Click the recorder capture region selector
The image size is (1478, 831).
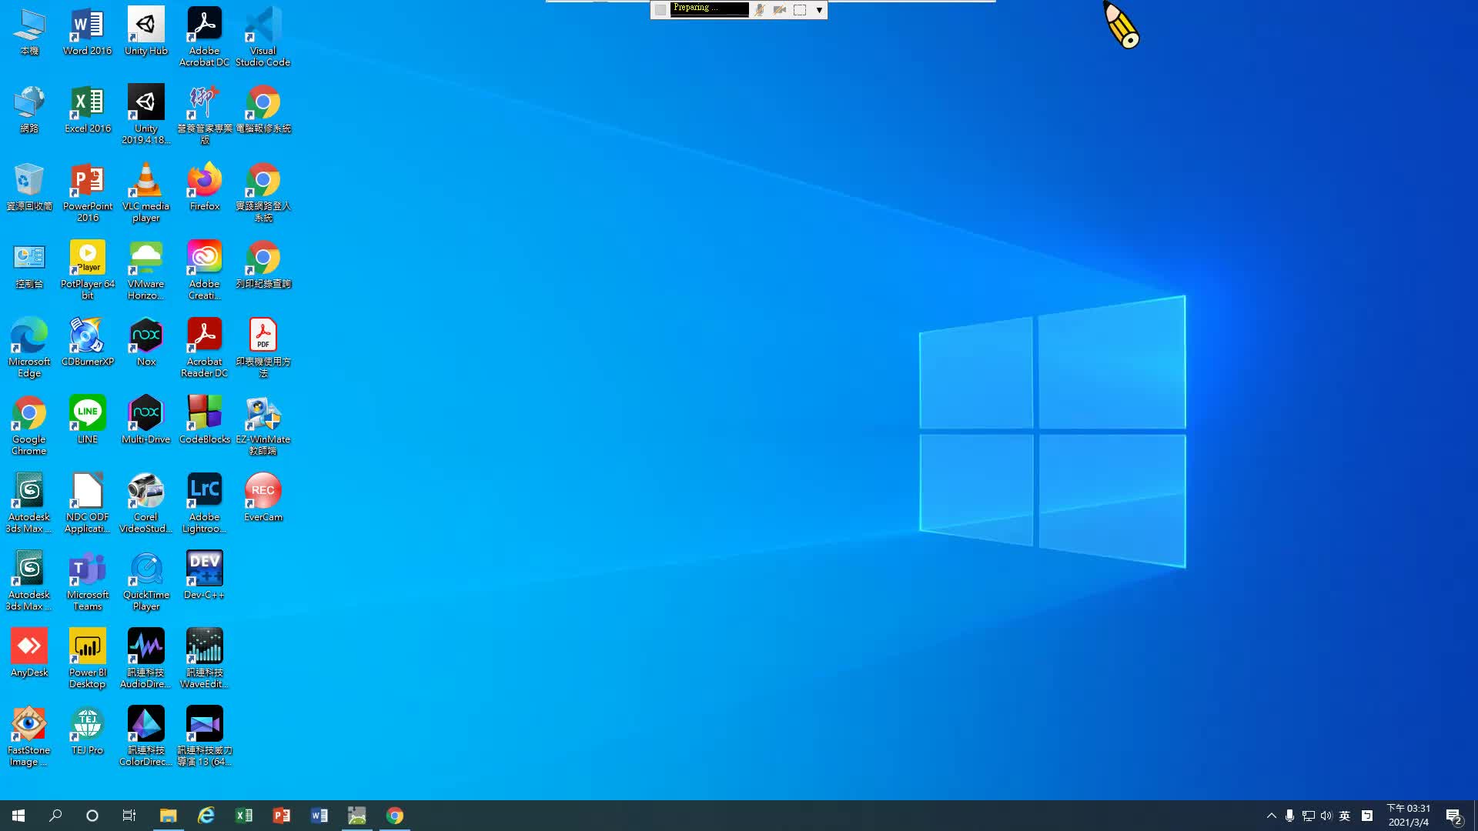coord(800,10)
